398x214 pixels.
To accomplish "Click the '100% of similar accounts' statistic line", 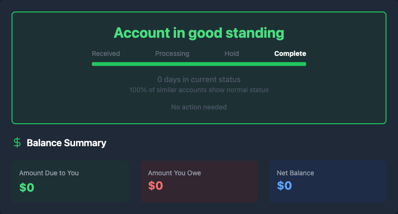I will click(x=199, y=90).
